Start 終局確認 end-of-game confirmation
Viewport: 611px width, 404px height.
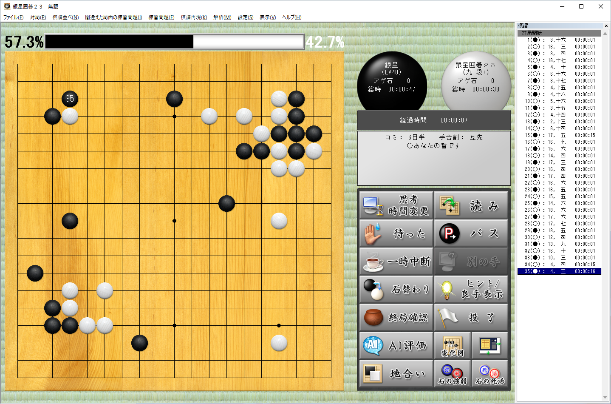pyautogui.click(x=396, y=317)
